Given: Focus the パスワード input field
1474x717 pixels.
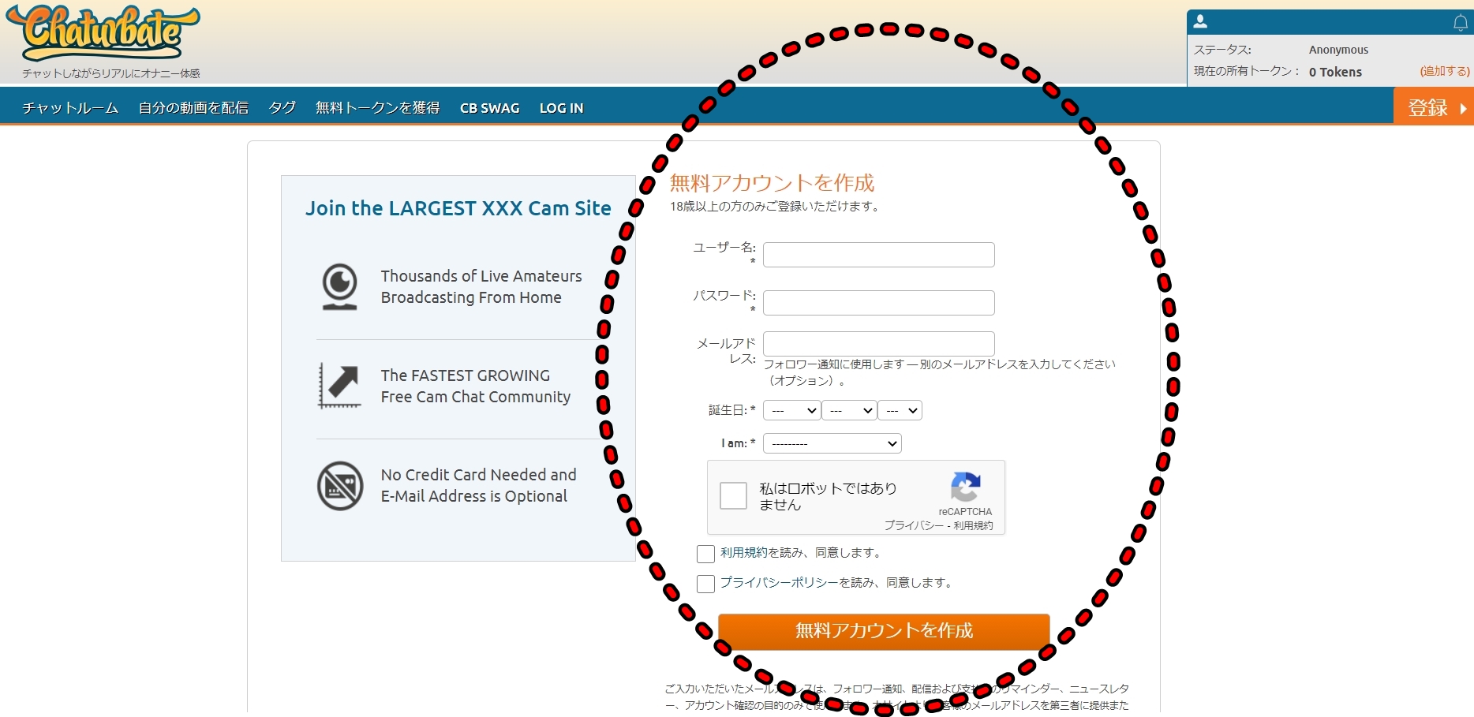Looking at the screenshot, I should click(x=879, y=303).
